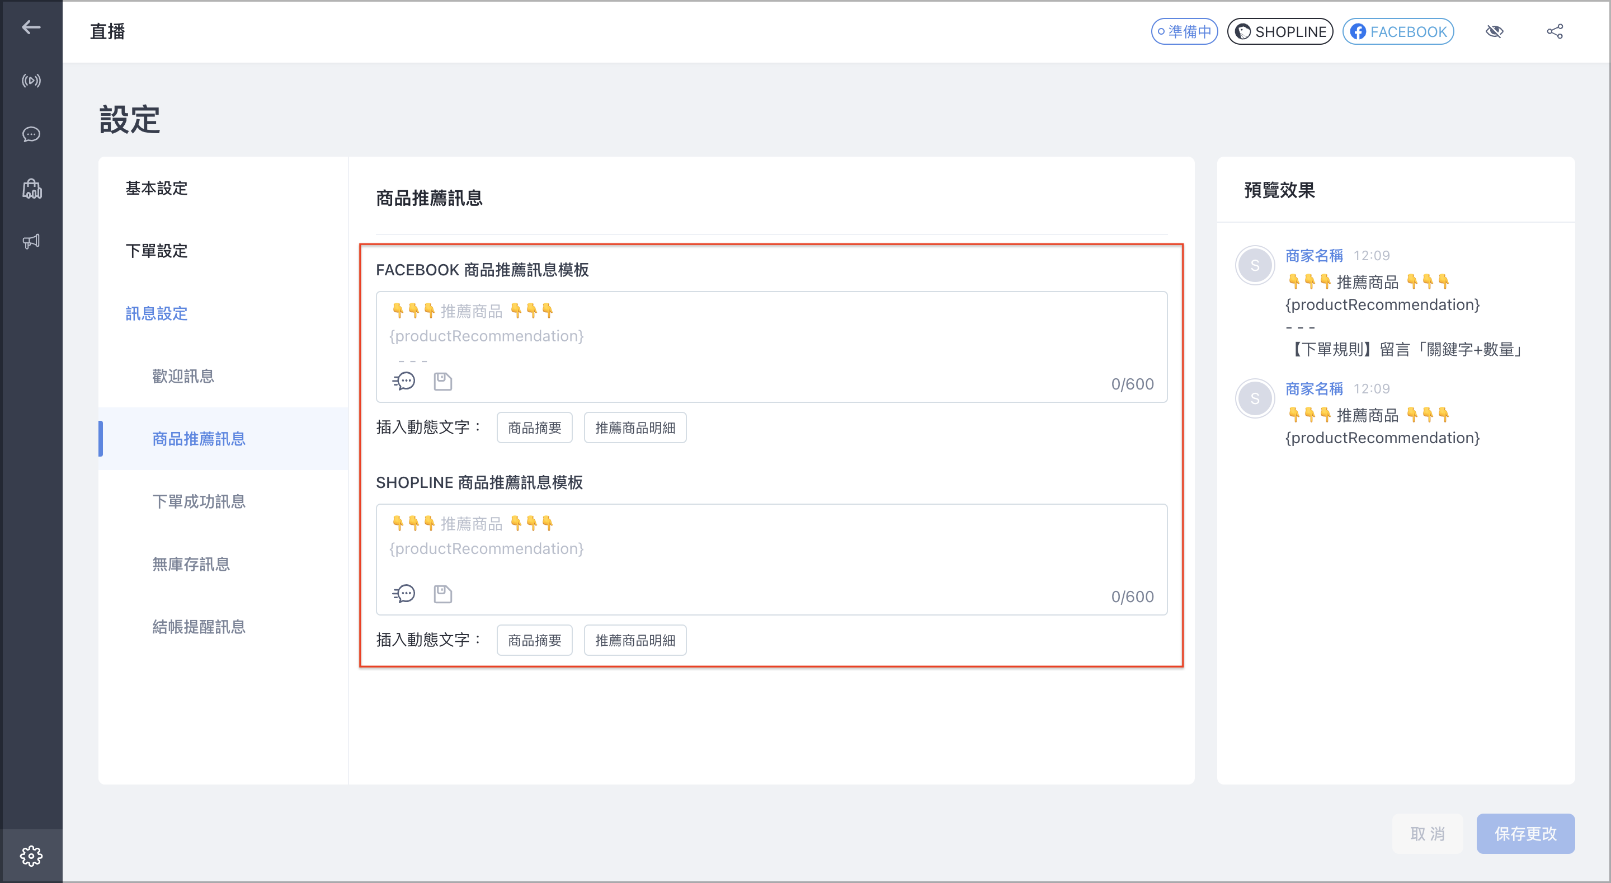Click save template icon in FACEBOOK template
Screen dimensions: 1611x883
(443, 381)
